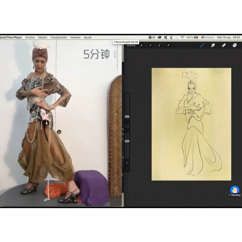Activate the Transform arrow tool
The width and height of the screenshot is (242, 242).
(168, 45)
